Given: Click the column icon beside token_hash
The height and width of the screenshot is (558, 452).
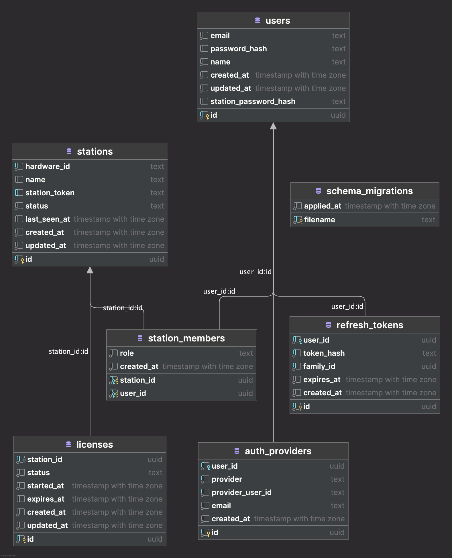Looking at the screenshot, I should point(297,353).
